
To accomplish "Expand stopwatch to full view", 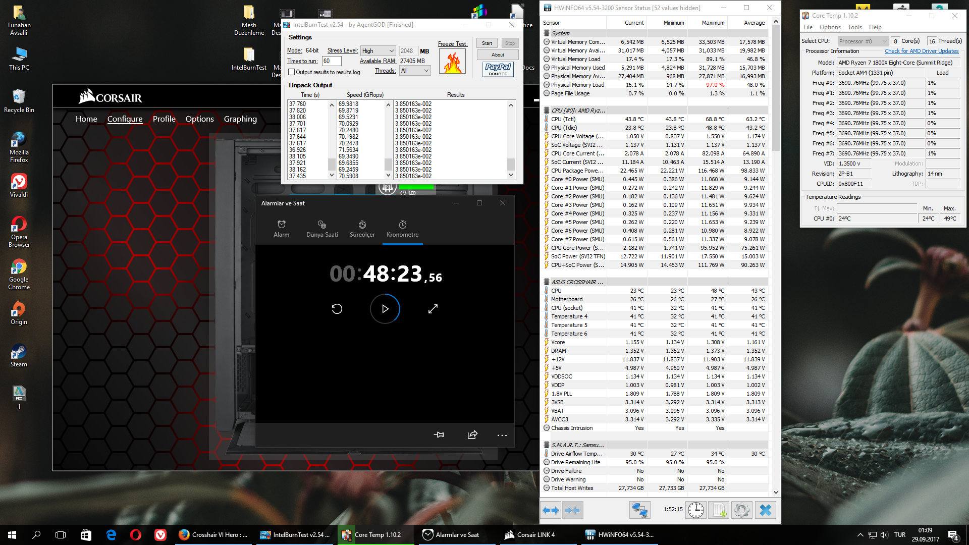I will click(x=433, y=309).
